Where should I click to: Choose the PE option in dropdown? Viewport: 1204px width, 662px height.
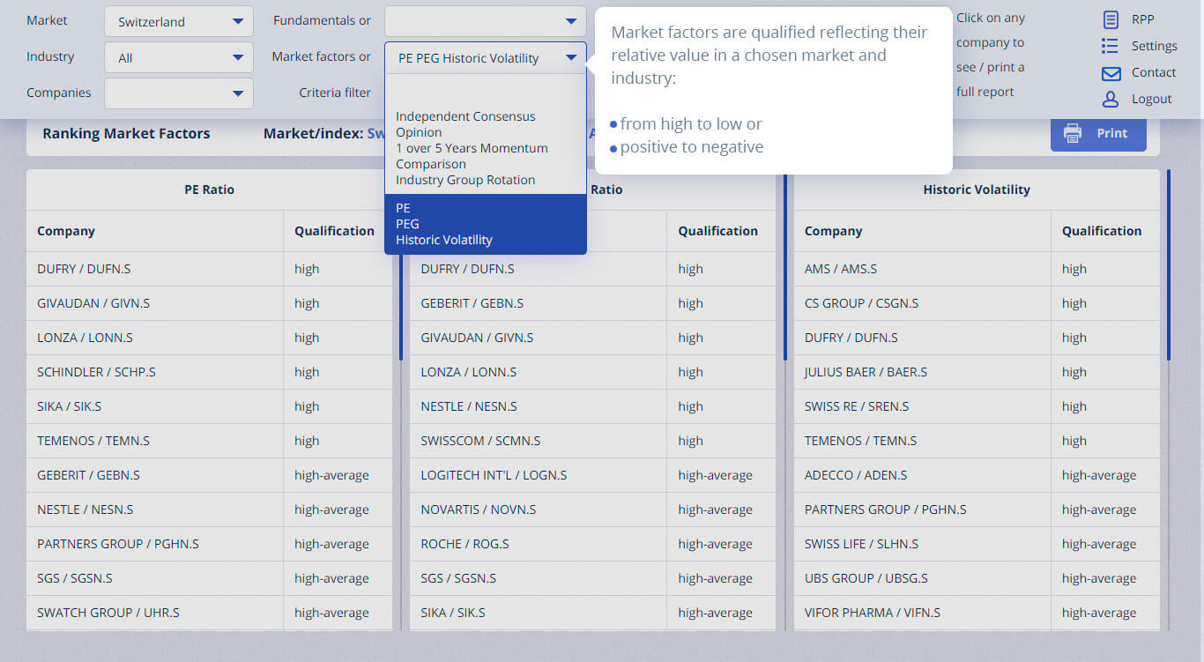403,208
